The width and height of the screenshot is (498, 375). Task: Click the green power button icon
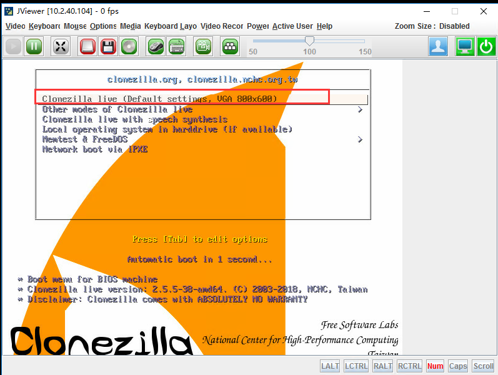click(486, 46)
